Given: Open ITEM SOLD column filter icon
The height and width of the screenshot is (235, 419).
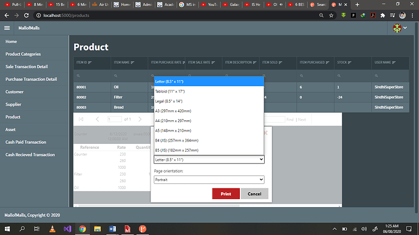Looking at the screenshot, I should [281, 63].
